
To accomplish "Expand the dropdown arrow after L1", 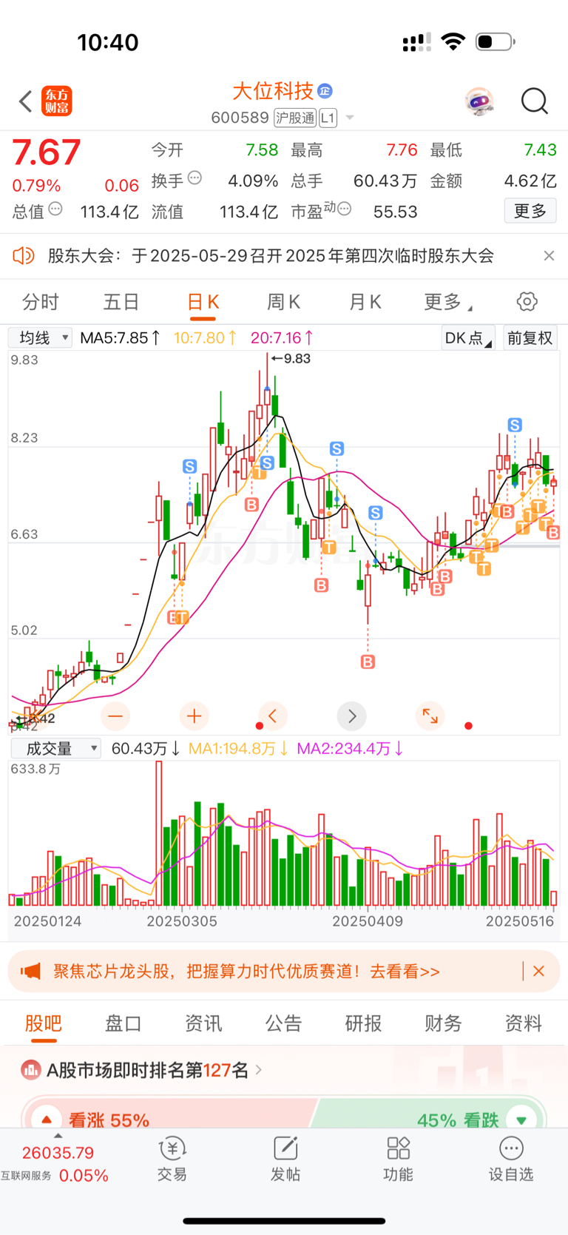I will pos(350,118).
